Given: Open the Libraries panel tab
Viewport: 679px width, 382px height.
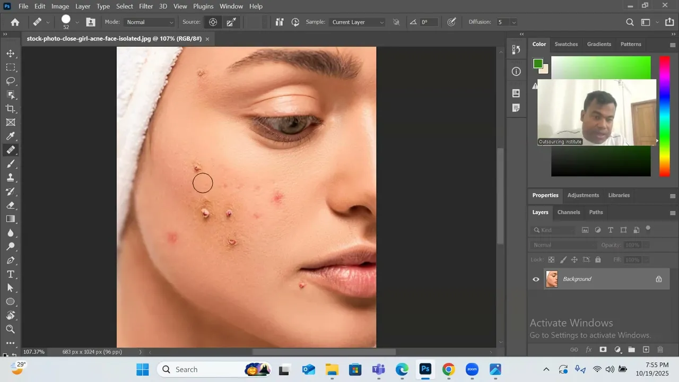Looking at the screenshot, I should 619,195.
